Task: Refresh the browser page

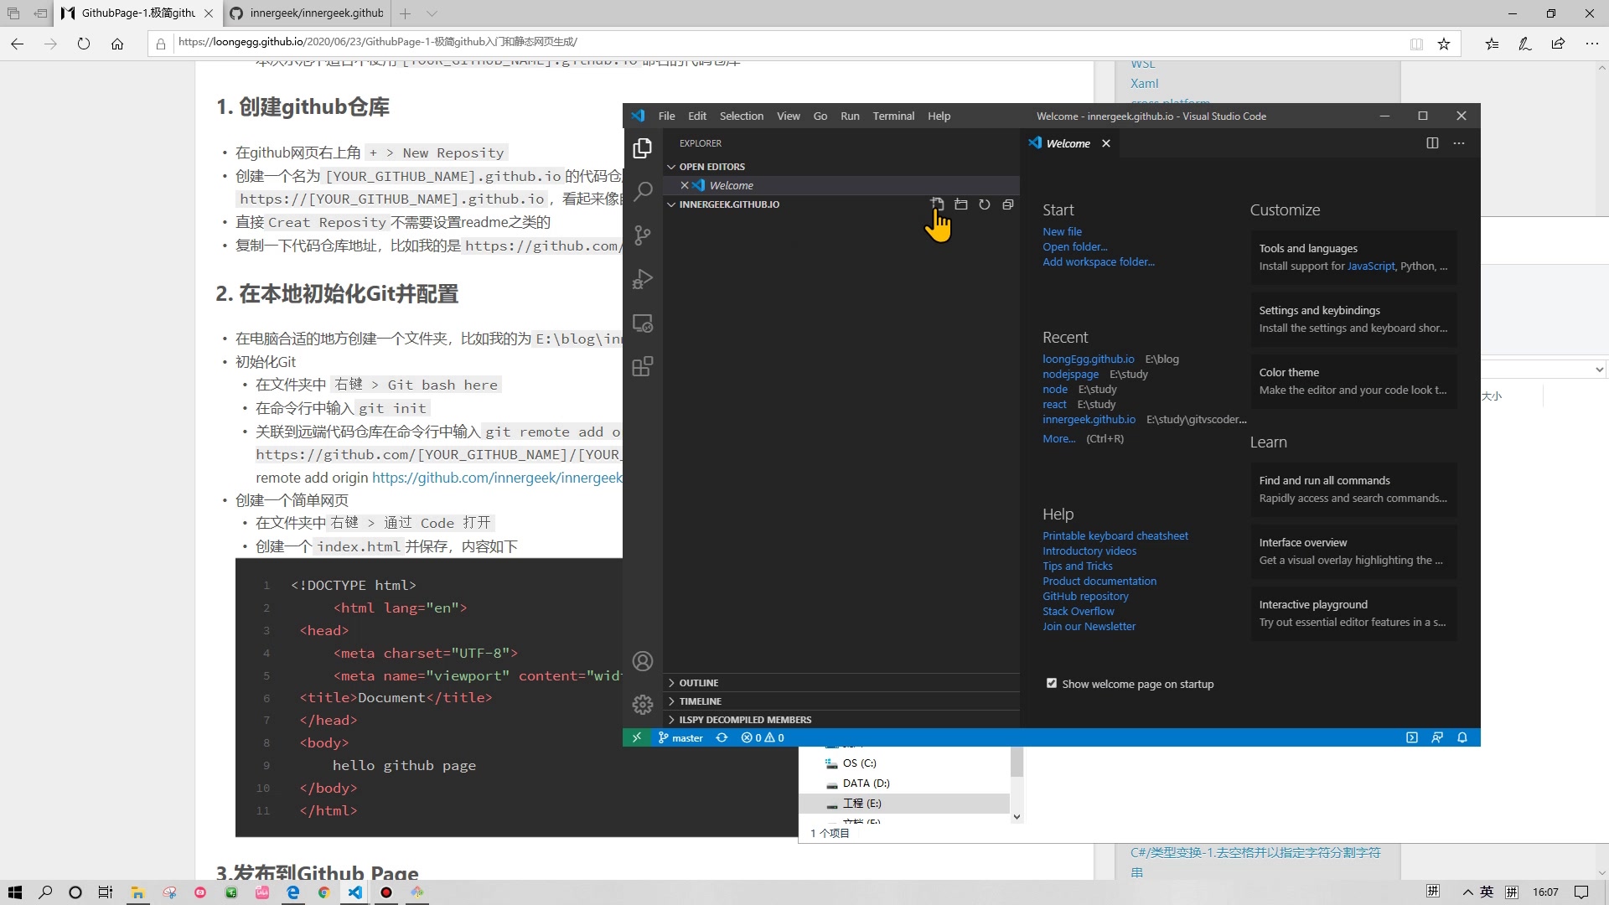Action: (84, 44)
